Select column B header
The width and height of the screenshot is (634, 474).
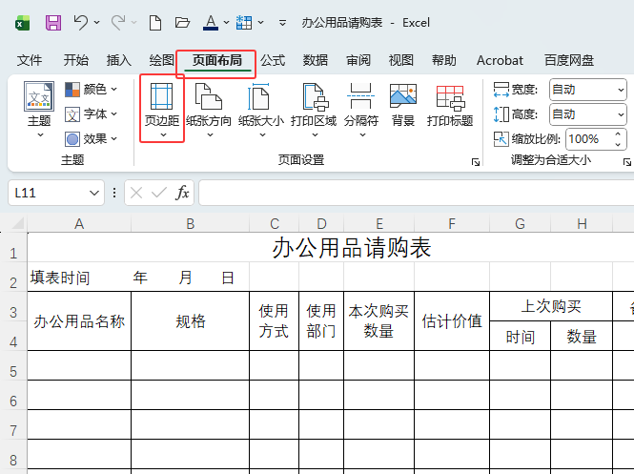[x=191, y=224]
